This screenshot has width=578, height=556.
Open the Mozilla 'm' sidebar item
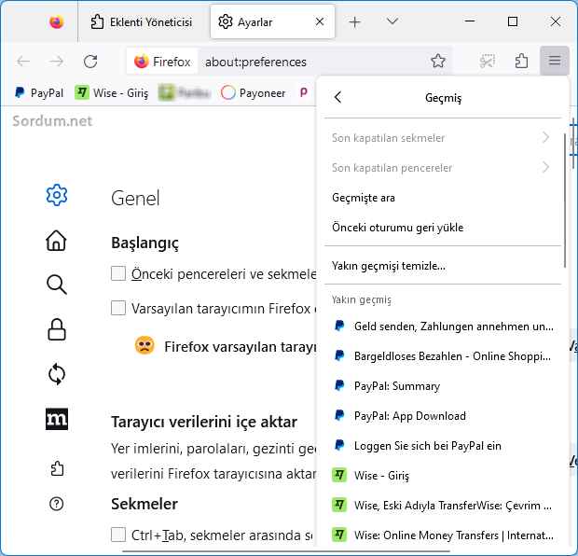pyautogui.click(x=57, y=419)
